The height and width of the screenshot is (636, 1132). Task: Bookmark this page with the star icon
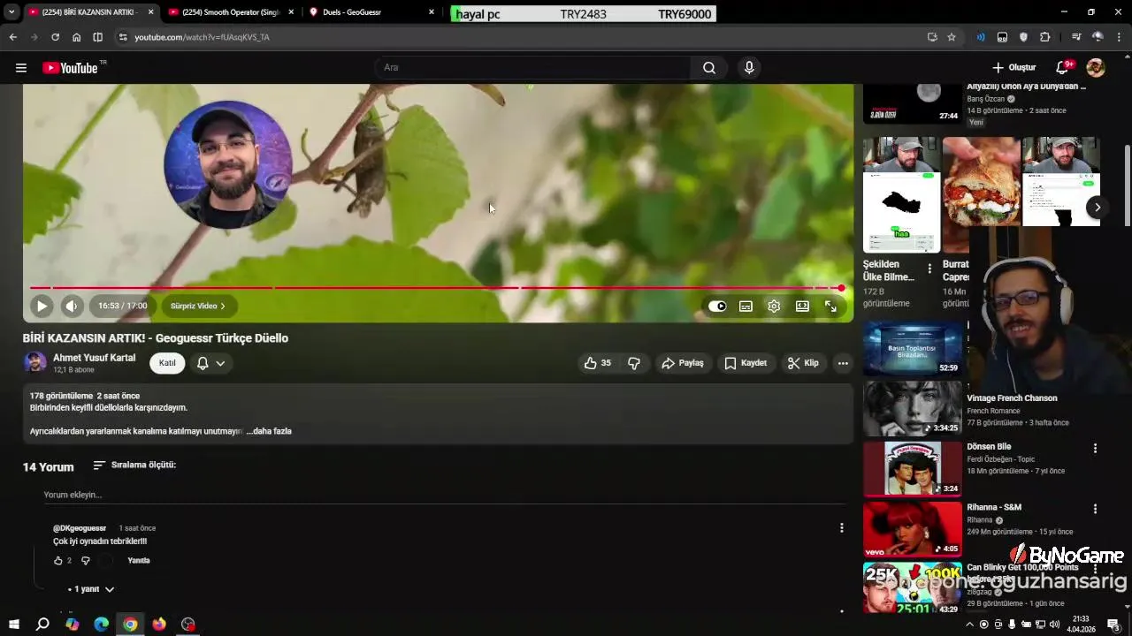click(x=952, y=37)
